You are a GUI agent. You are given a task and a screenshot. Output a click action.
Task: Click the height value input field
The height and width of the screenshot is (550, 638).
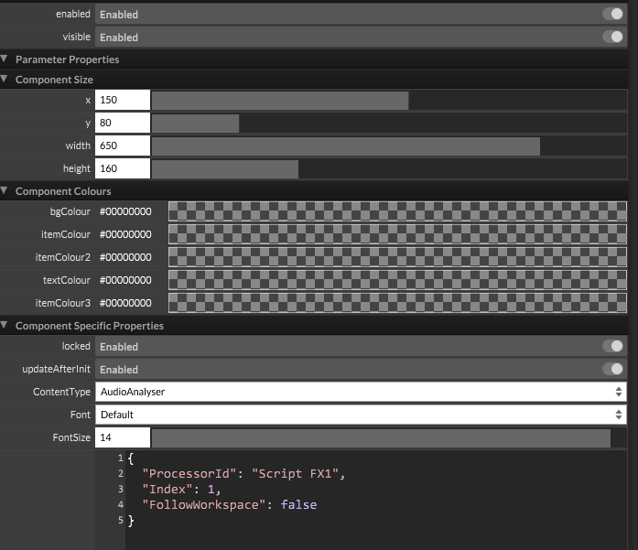click(x=122, y=169)
